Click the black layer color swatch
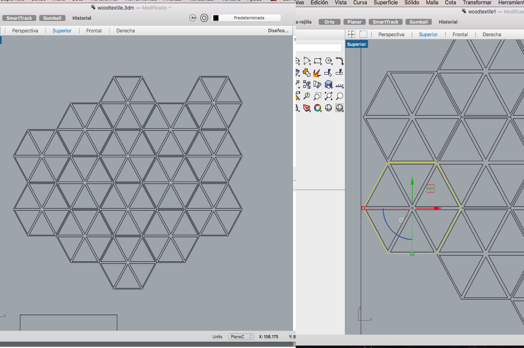The height and width of the screenshot is (348, 524). point(216,18)
